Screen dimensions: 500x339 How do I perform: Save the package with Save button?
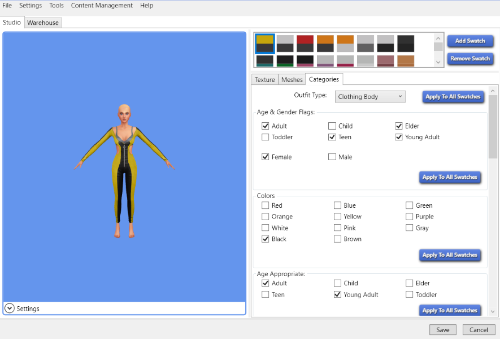click(442, 330)
